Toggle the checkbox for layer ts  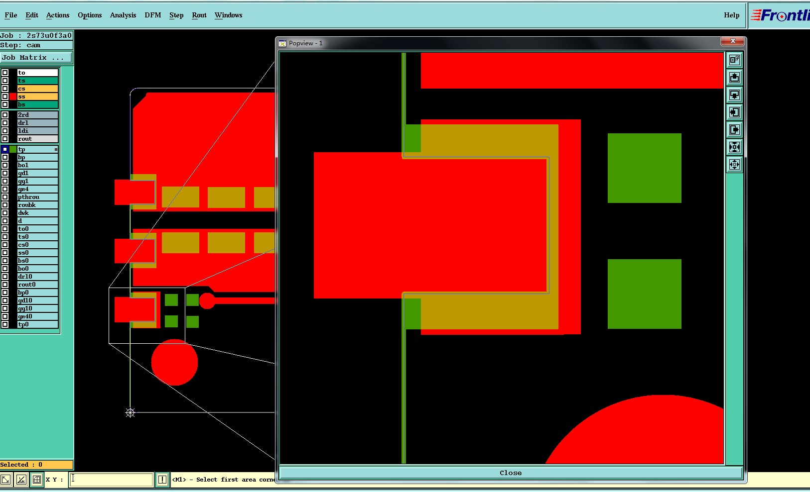click(5, 81)
